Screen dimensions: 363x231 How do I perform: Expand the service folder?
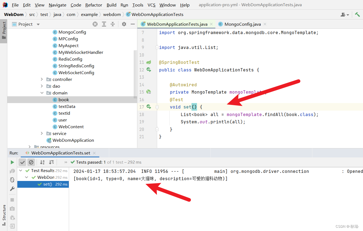(x=42, y=133)
